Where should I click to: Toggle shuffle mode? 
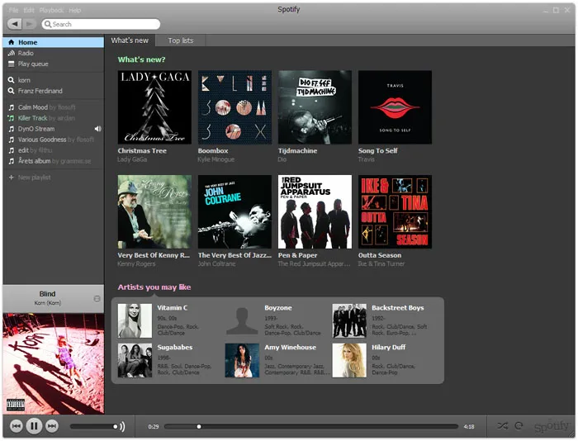coord(502,426)
